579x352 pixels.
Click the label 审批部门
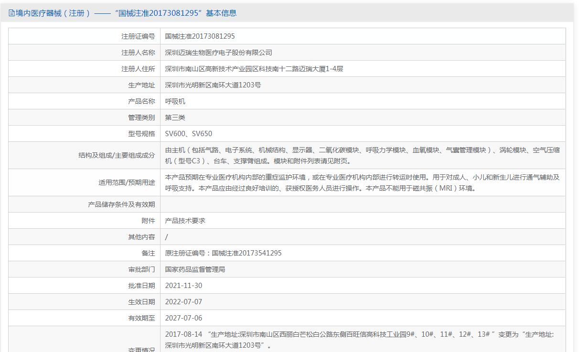tap(141, 269)
